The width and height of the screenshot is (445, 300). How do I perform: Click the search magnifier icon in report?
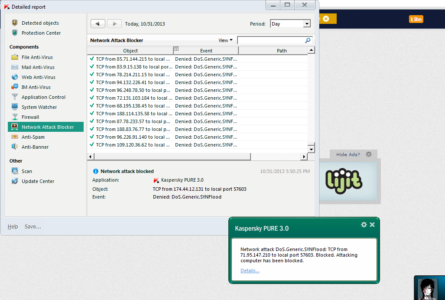308,40
